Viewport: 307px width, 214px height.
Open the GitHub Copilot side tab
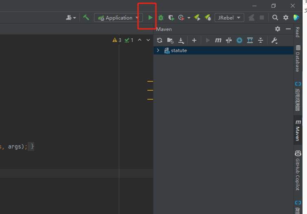tap(298, 170)
